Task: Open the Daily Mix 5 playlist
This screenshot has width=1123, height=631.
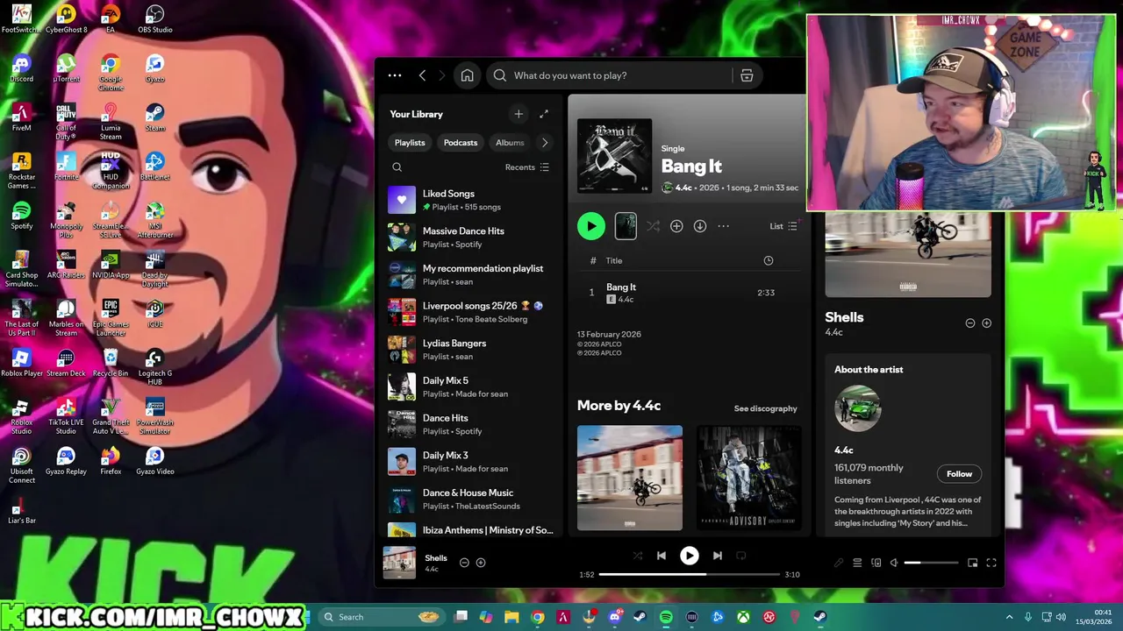Action: (472, 386)
